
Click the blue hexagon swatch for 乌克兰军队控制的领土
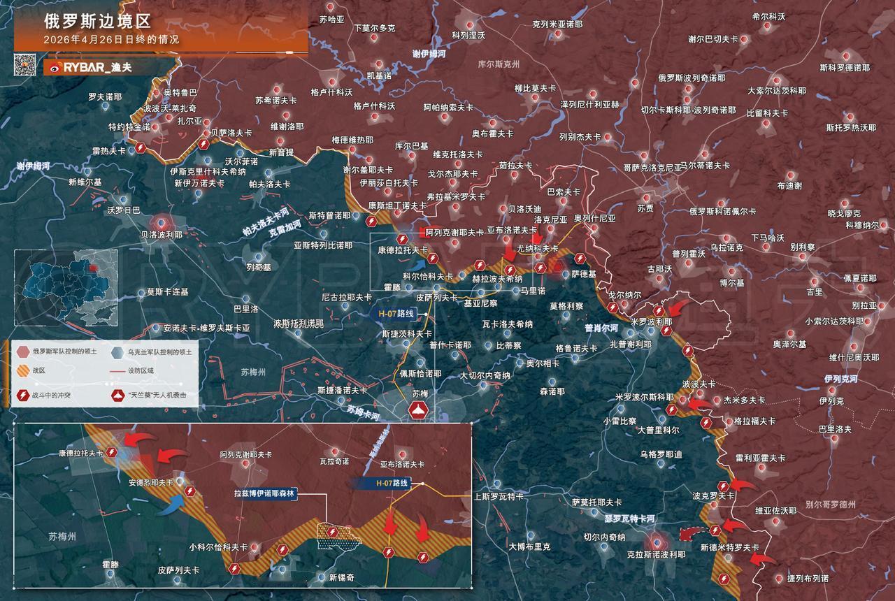[x=116, y=352]
